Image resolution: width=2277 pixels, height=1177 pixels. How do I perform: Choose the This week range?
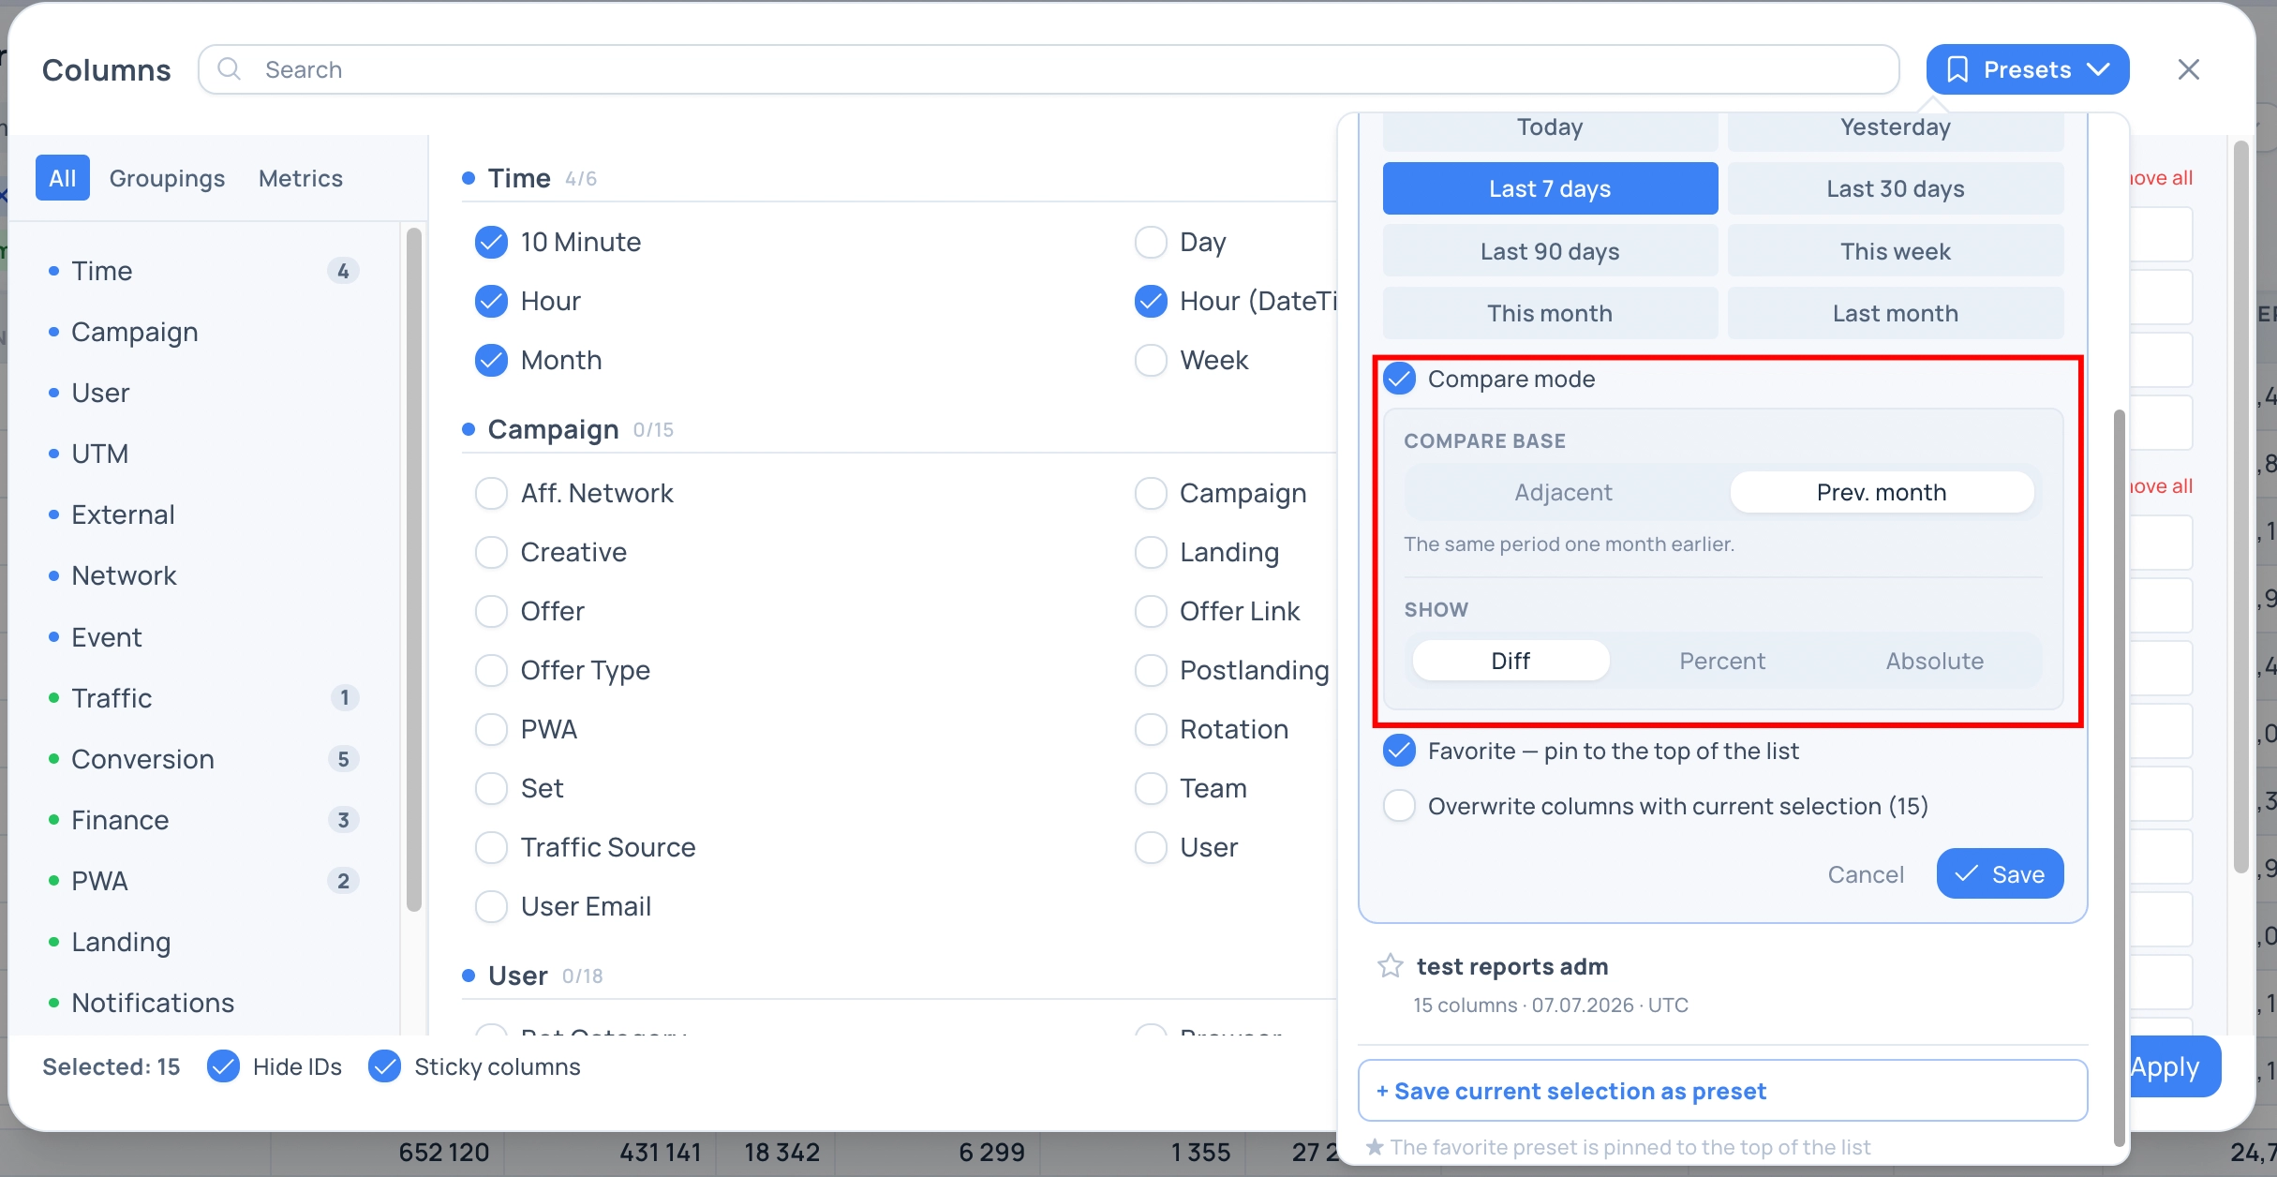[1895, 251]
